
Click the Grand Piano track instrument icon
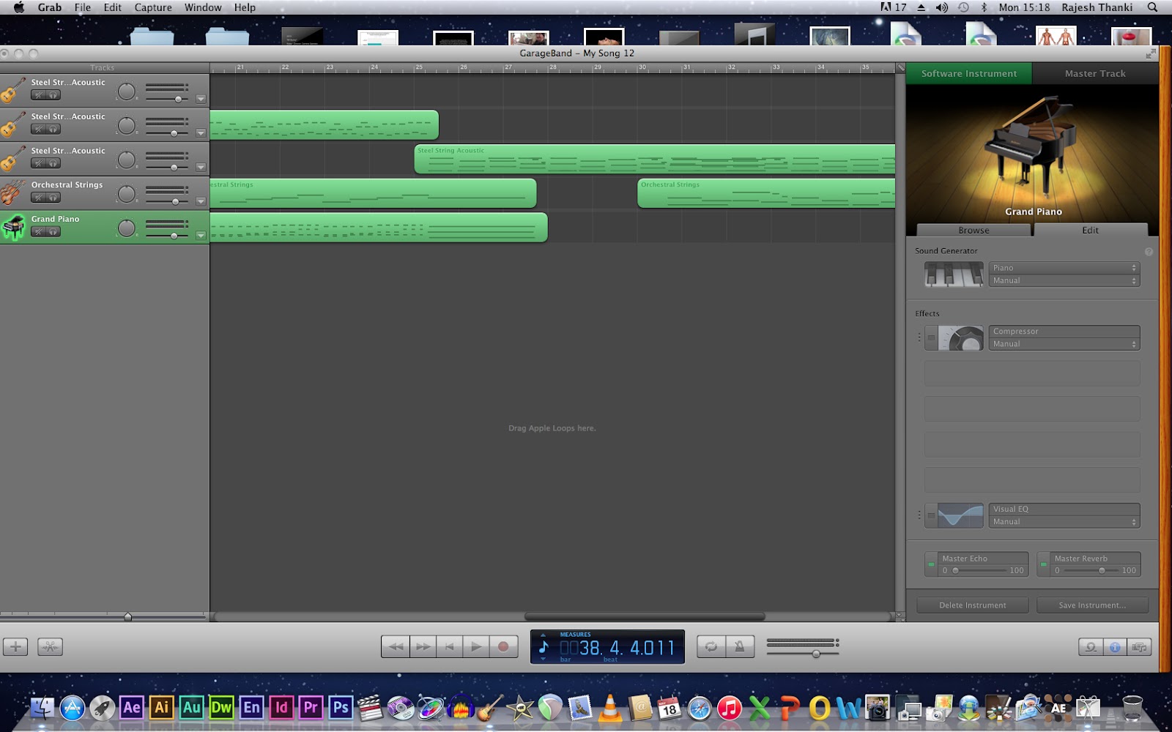click(13, 227)
